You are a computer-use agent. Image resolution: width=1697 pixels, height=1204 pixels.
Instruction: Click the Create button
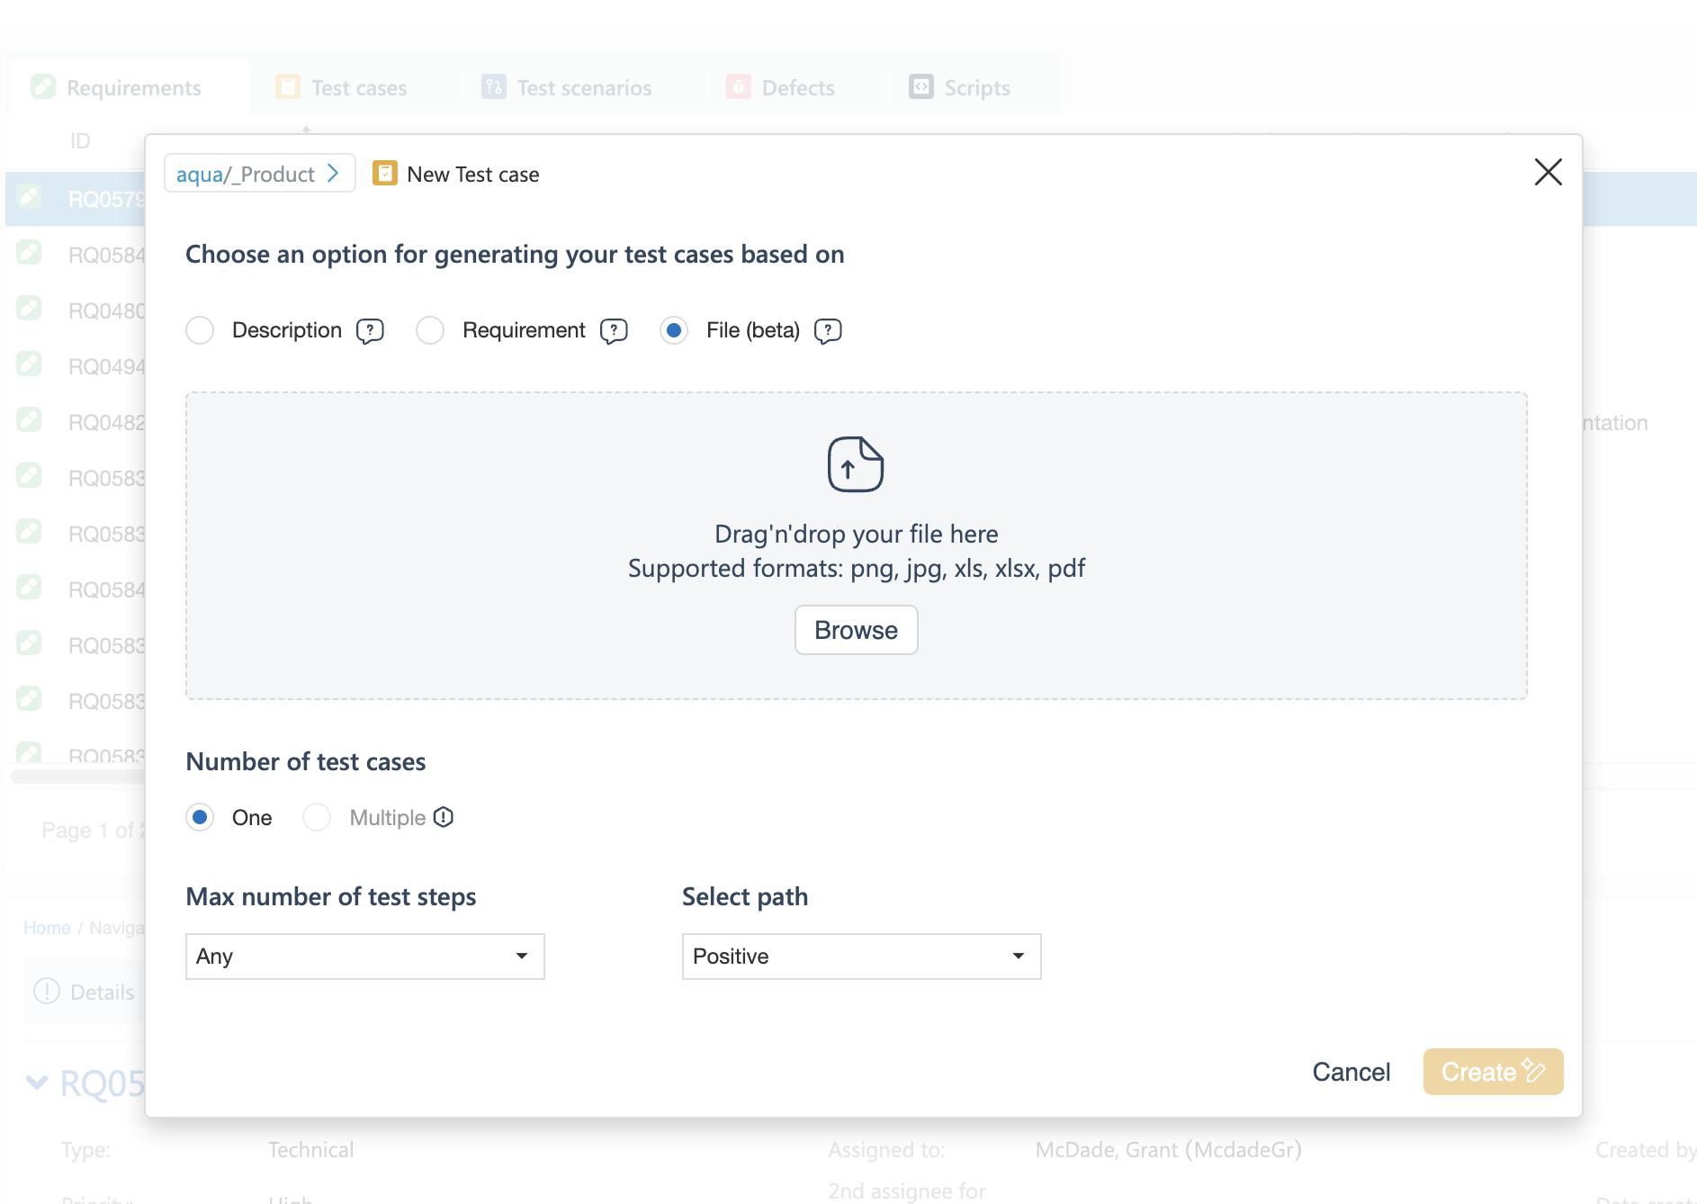[1492, 1072]
